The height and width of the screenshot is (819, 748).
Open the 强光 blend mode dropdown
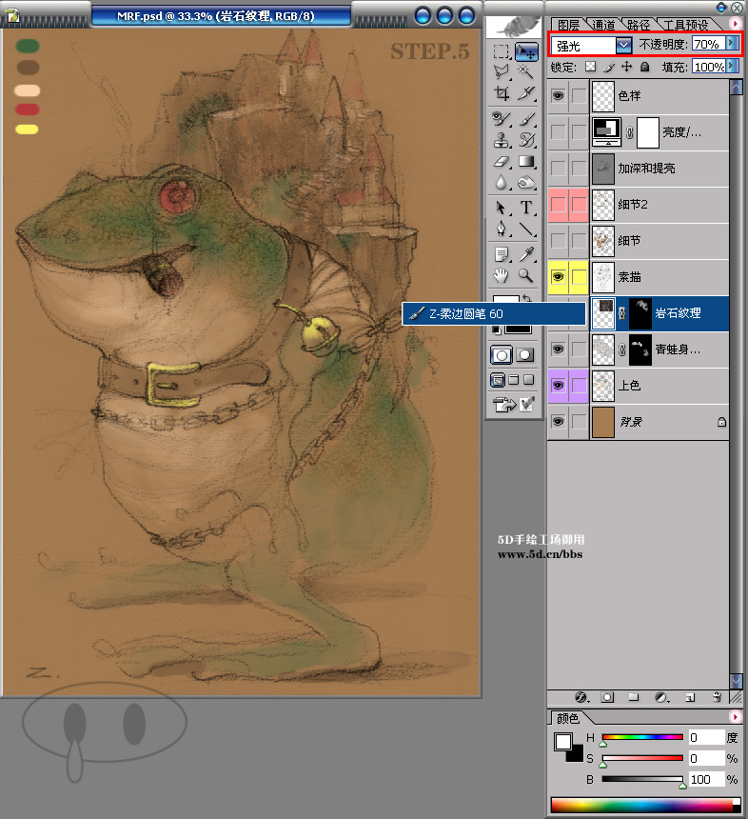623,46
